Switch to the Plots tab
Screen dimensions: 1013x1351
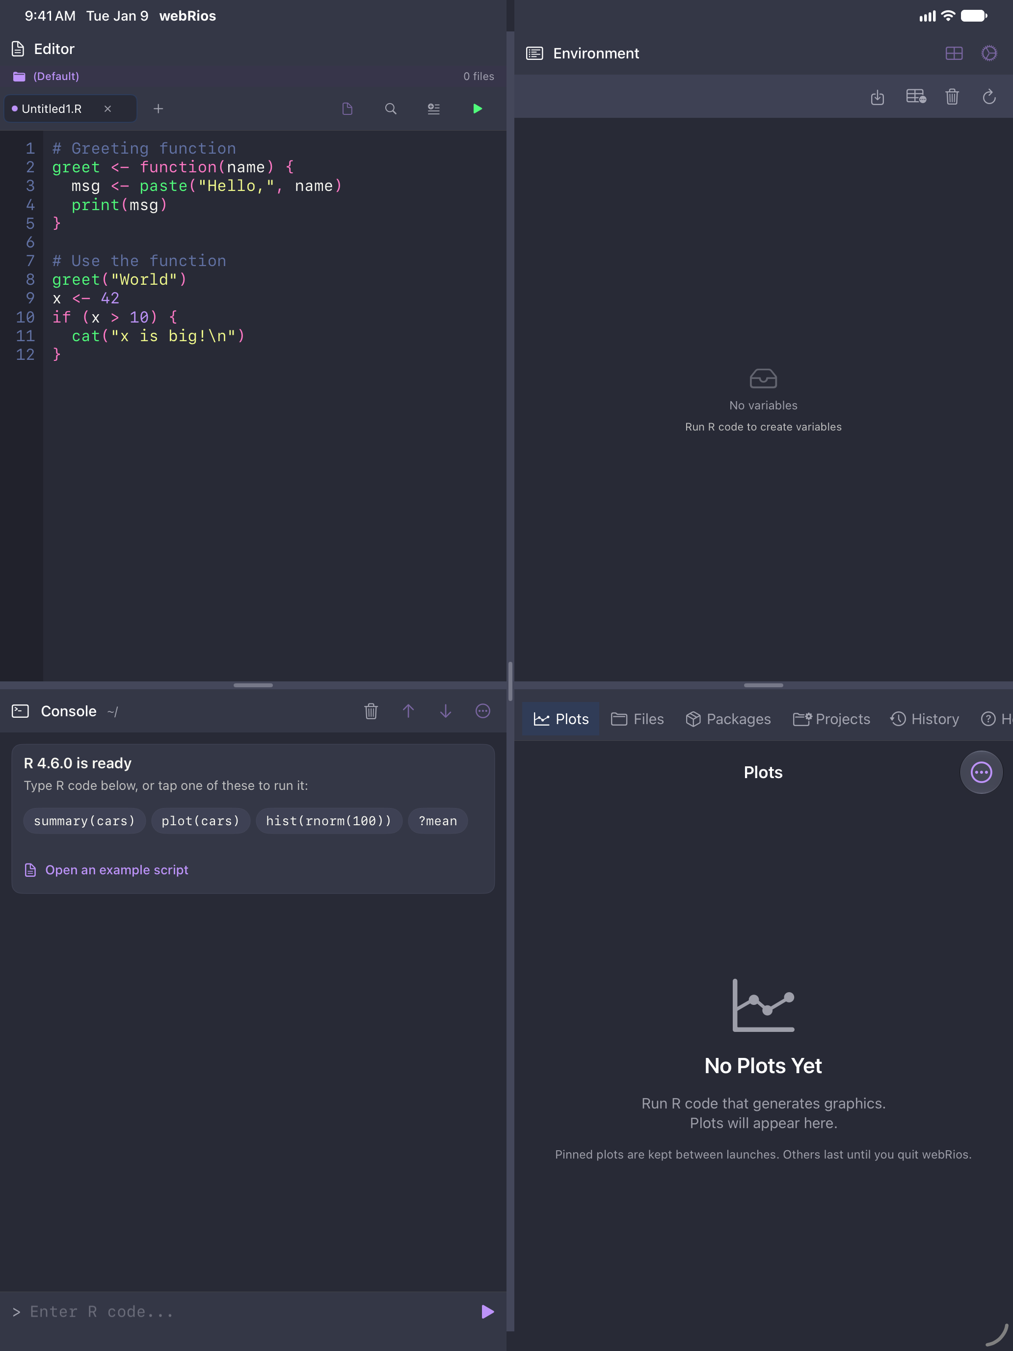click(x=560, y=719)
